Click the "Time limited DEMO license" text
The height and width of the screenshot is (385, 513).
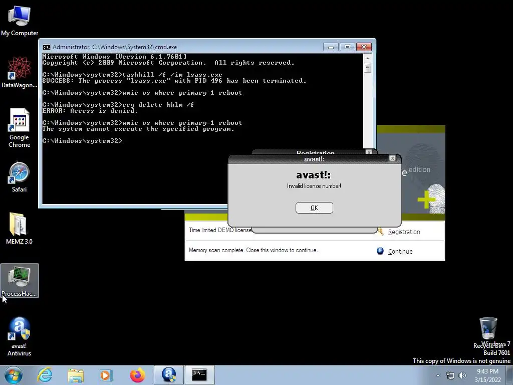pos(220,230)
